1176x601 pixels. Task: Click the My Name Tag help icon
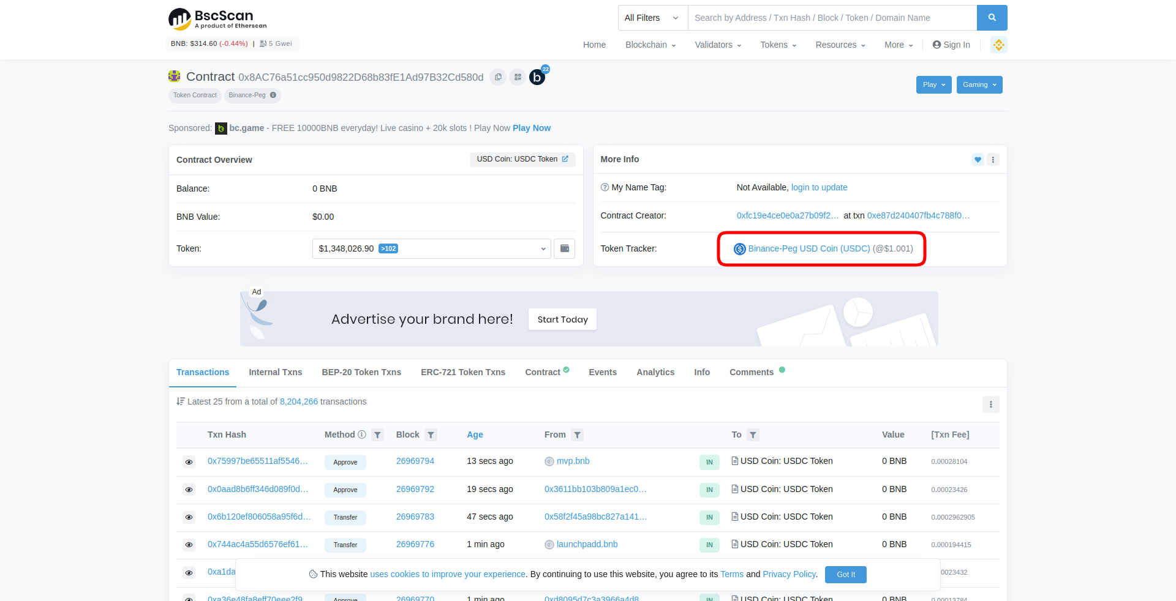(605, 187)
